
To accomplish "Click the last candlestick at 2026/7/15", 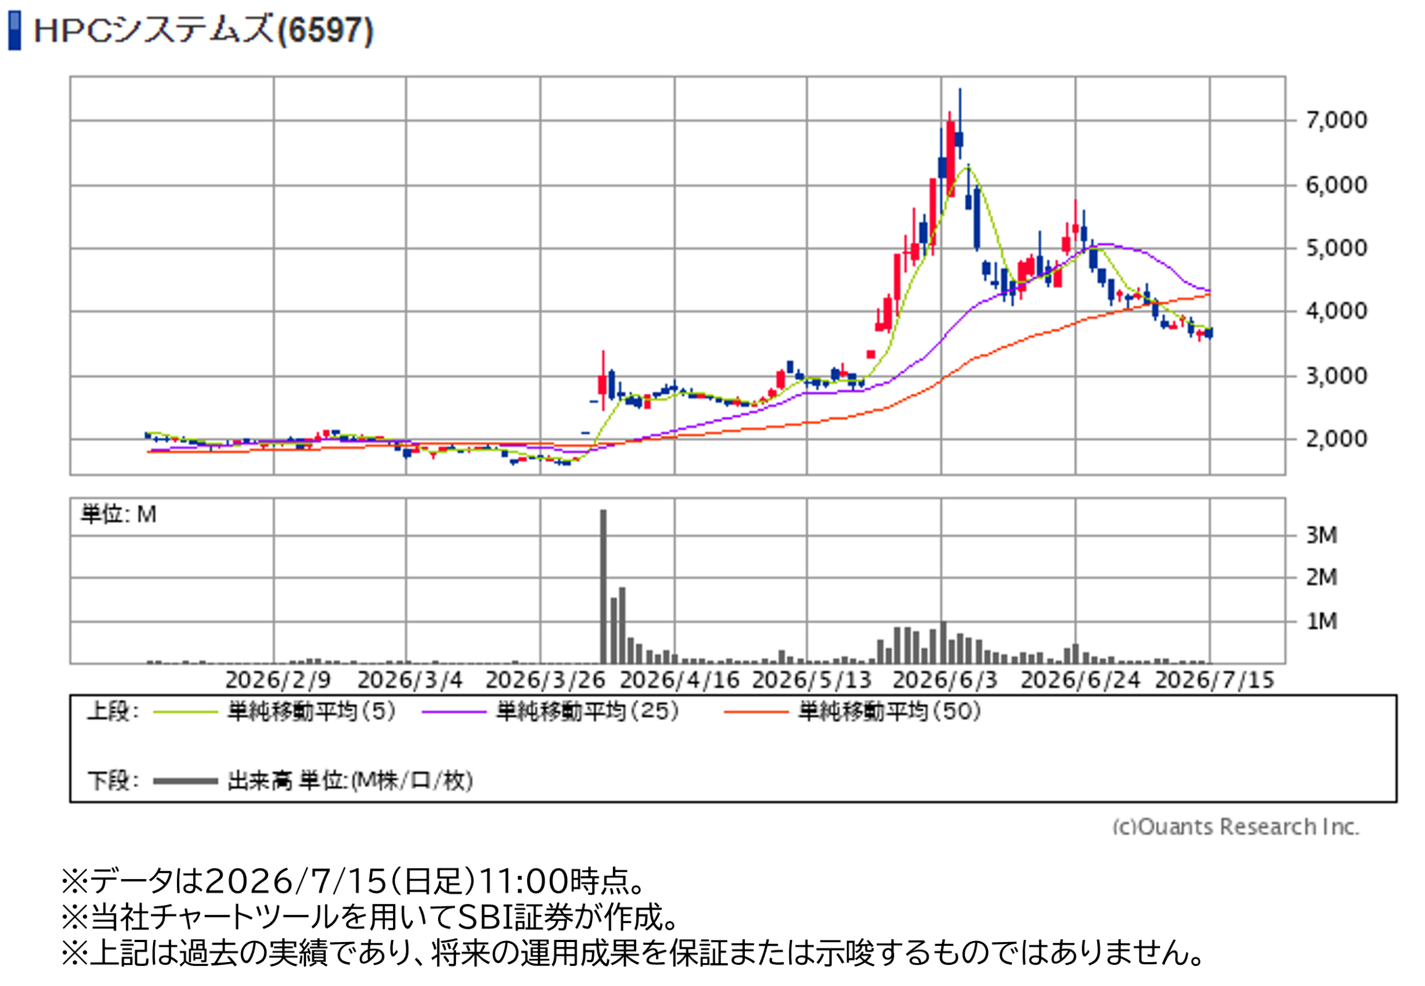I will [1208, 334].
